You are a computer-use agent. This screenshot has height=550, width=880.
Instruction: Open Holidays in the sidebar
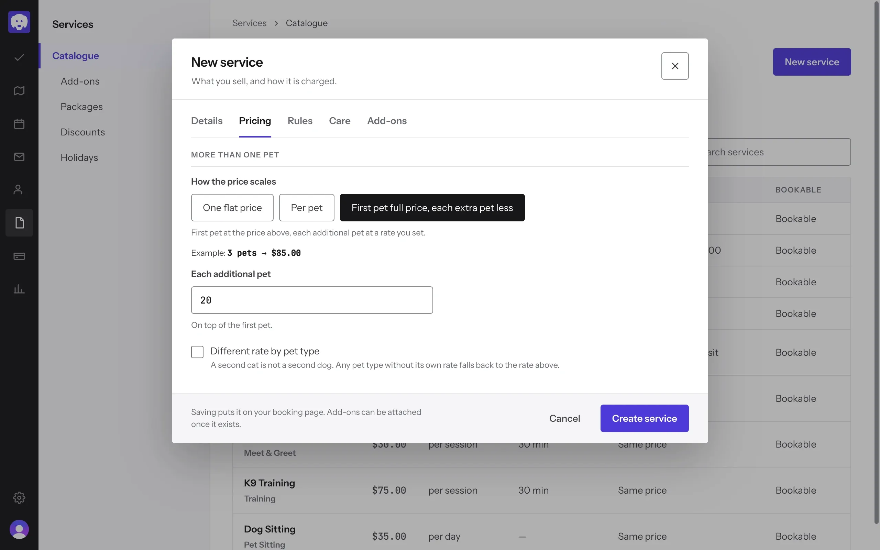[79, 157]
